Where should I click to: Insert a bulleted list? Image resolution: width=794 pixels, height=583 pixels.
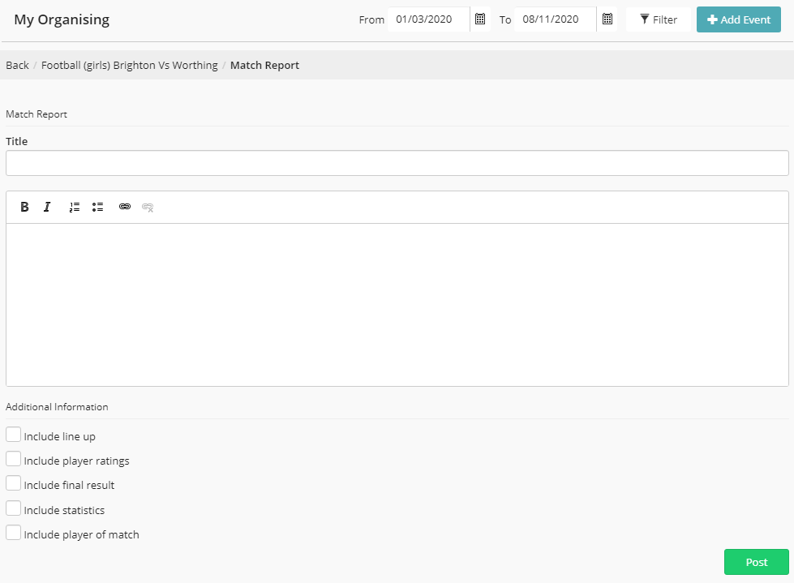click(97, 208)
